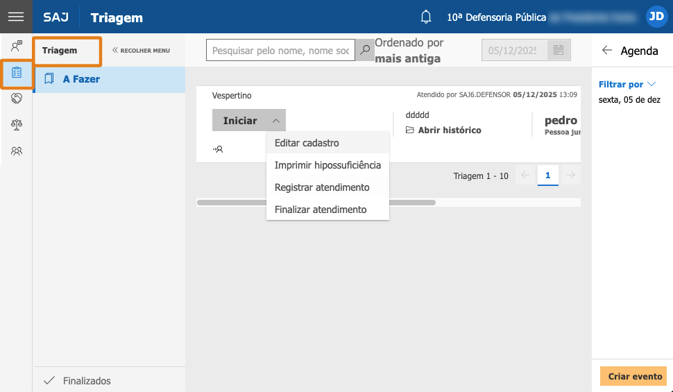Collapse sidebar with Recolher Menu
The width and height of the screenshot is (673, 392).
click(141, 51)
